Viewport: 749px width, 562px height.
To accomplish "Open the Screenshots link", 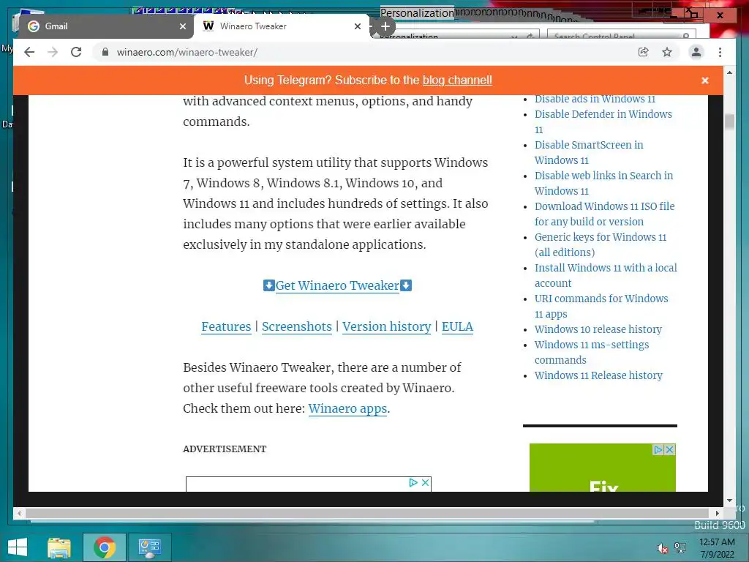I will 297,326.
